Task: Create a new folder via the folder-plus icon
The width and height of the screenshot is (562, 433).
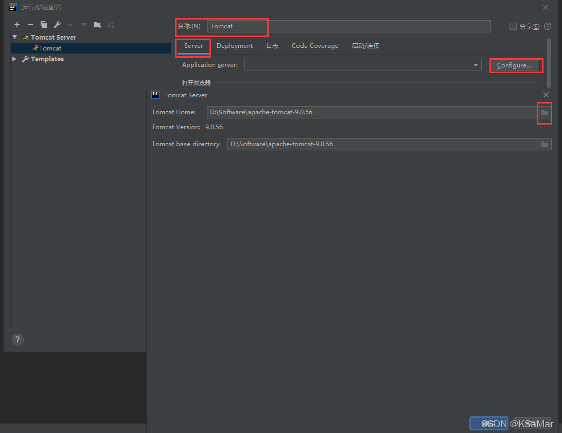Action: pos(97,25)
